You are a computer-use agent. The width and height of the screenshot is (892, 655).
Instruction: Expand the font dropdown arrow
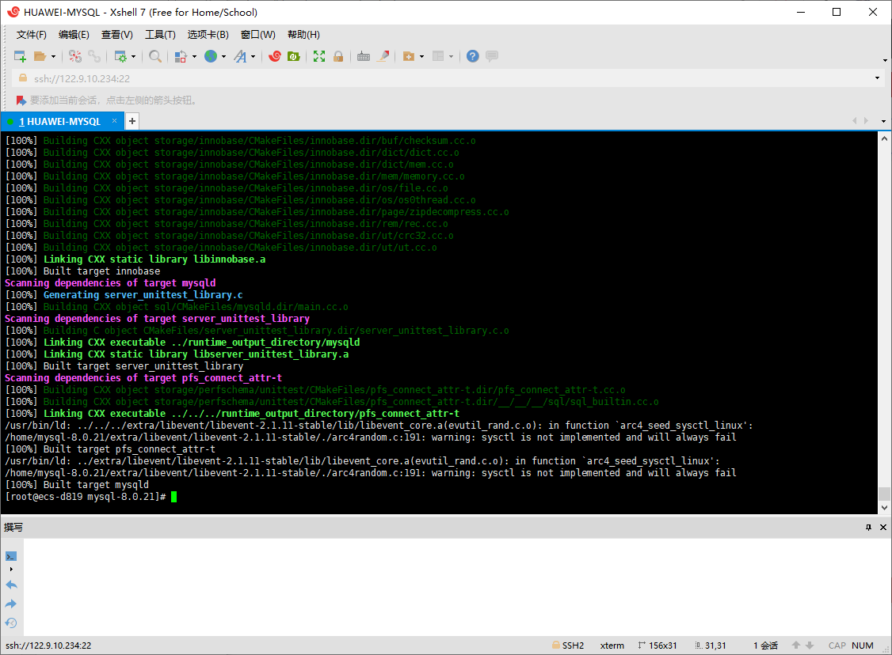(x=253, y=57)
